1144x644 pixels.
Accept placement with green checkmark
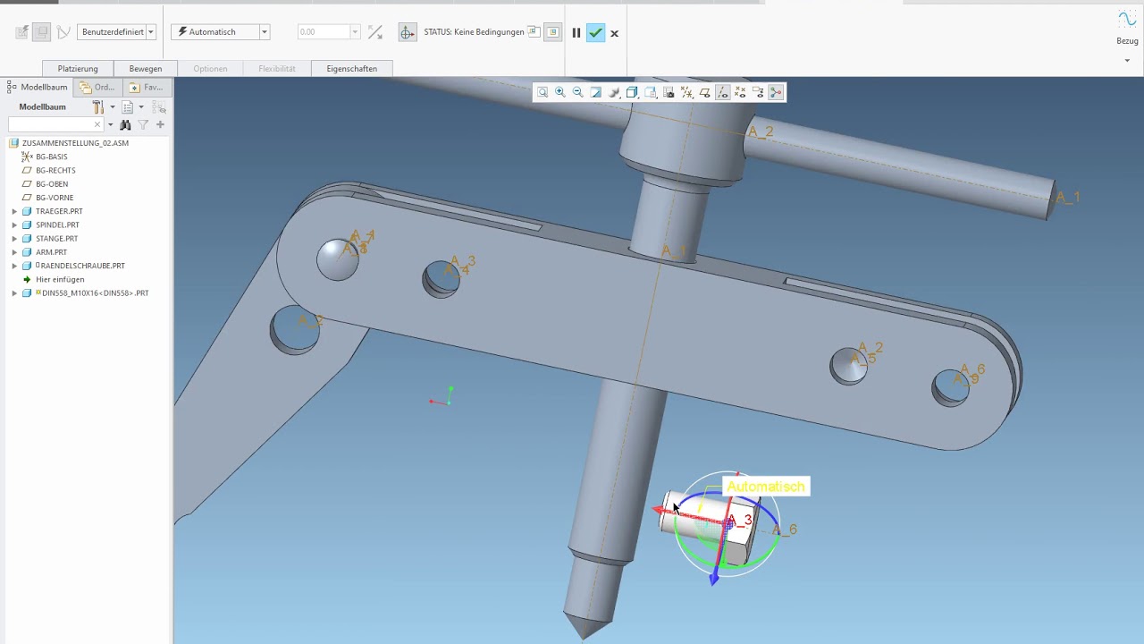[x=595, y=33]
